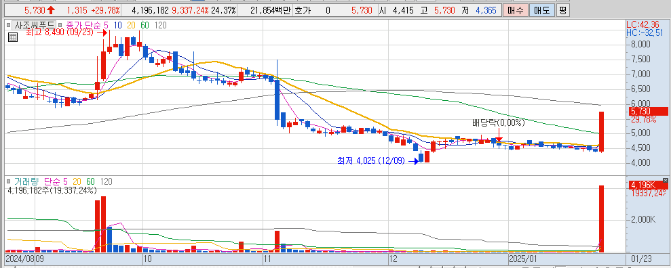The image size is (671, 268).
Task: Click the 평 button beside 매도
Action: 562,10
